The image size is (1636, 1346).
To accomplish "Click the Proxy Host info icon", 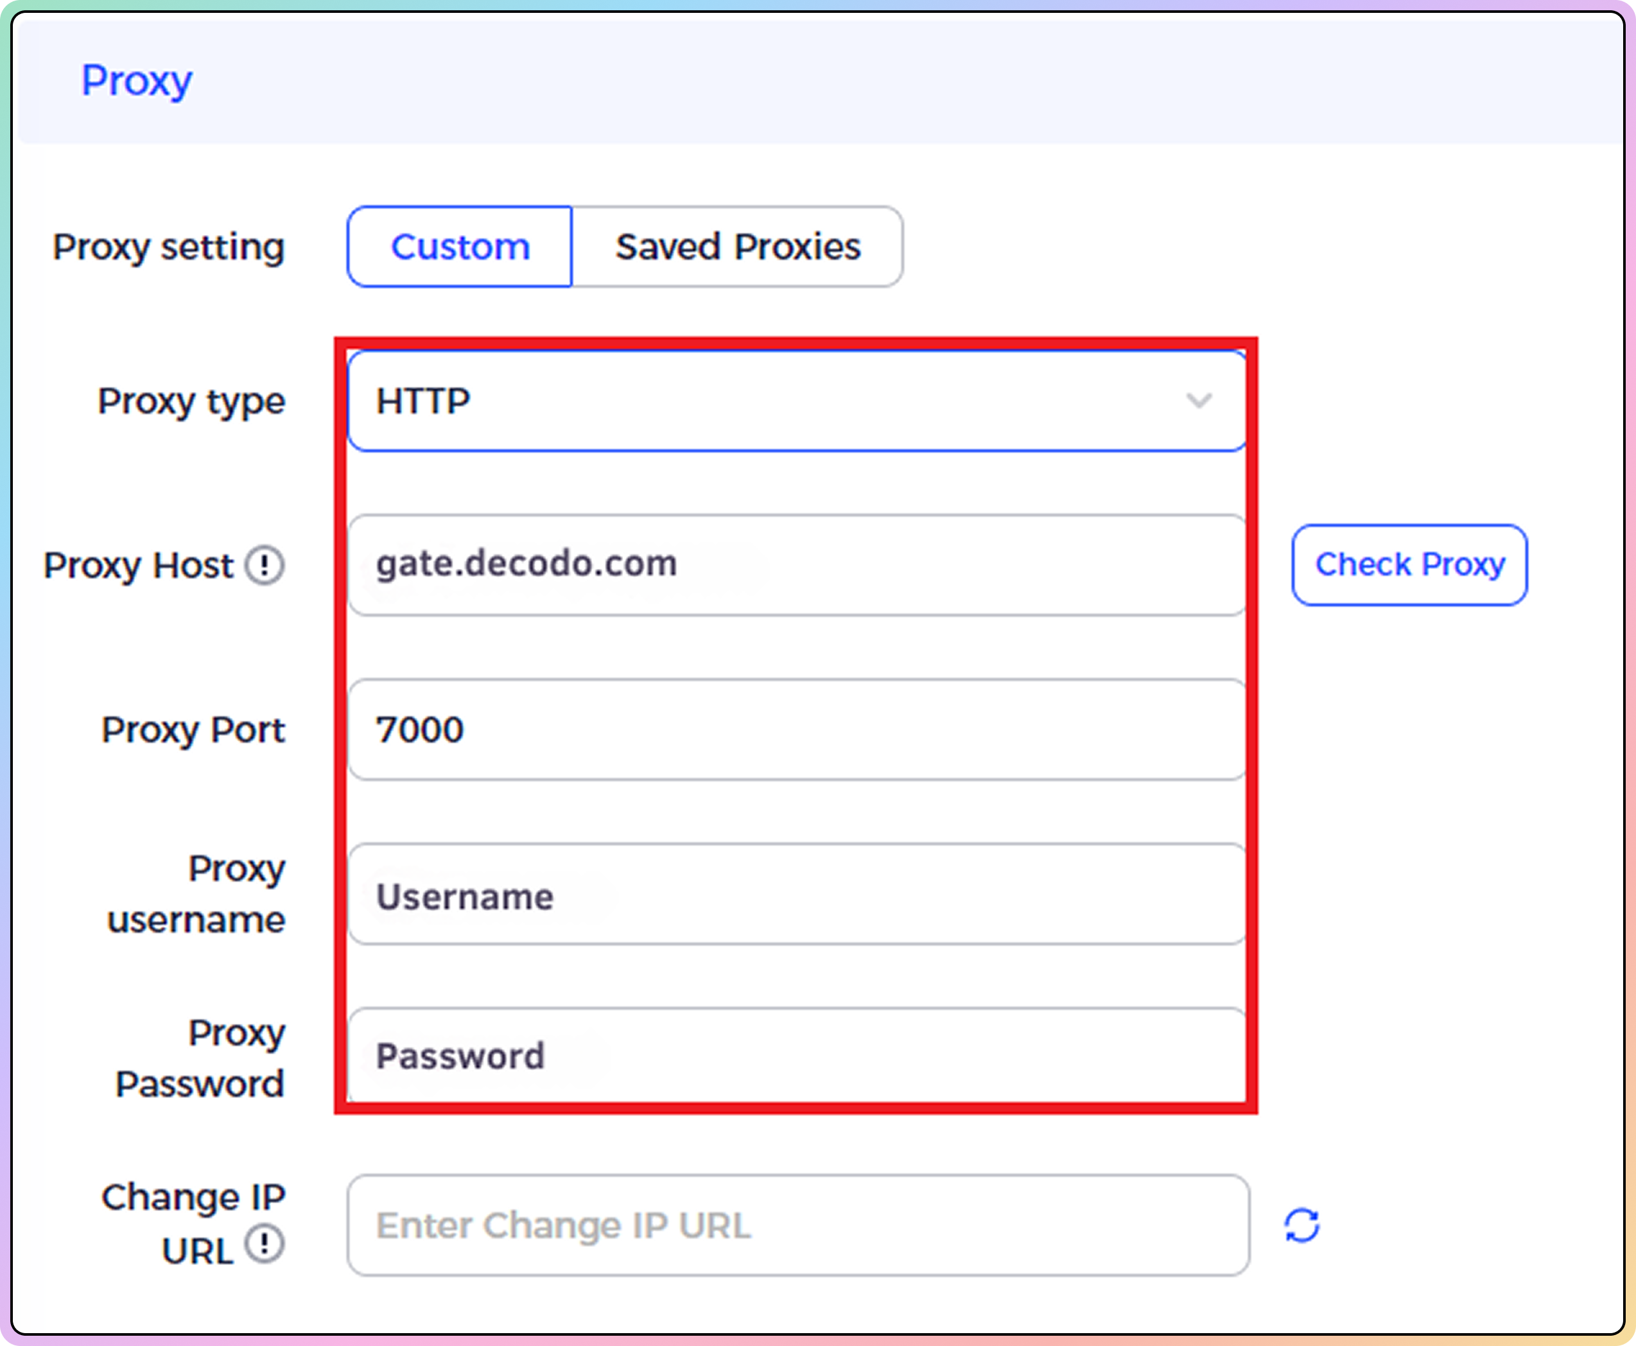I will [265, 565].
